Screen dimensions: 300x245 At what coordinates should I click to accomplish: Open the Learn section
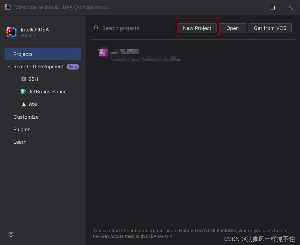tap(20, 142)
